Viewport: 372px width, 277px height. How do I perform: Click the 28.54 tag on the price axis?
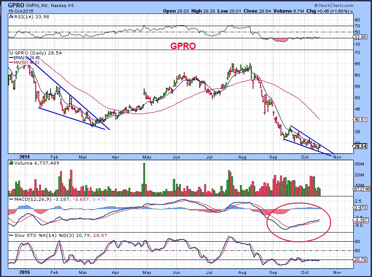[x=360, y=146]
